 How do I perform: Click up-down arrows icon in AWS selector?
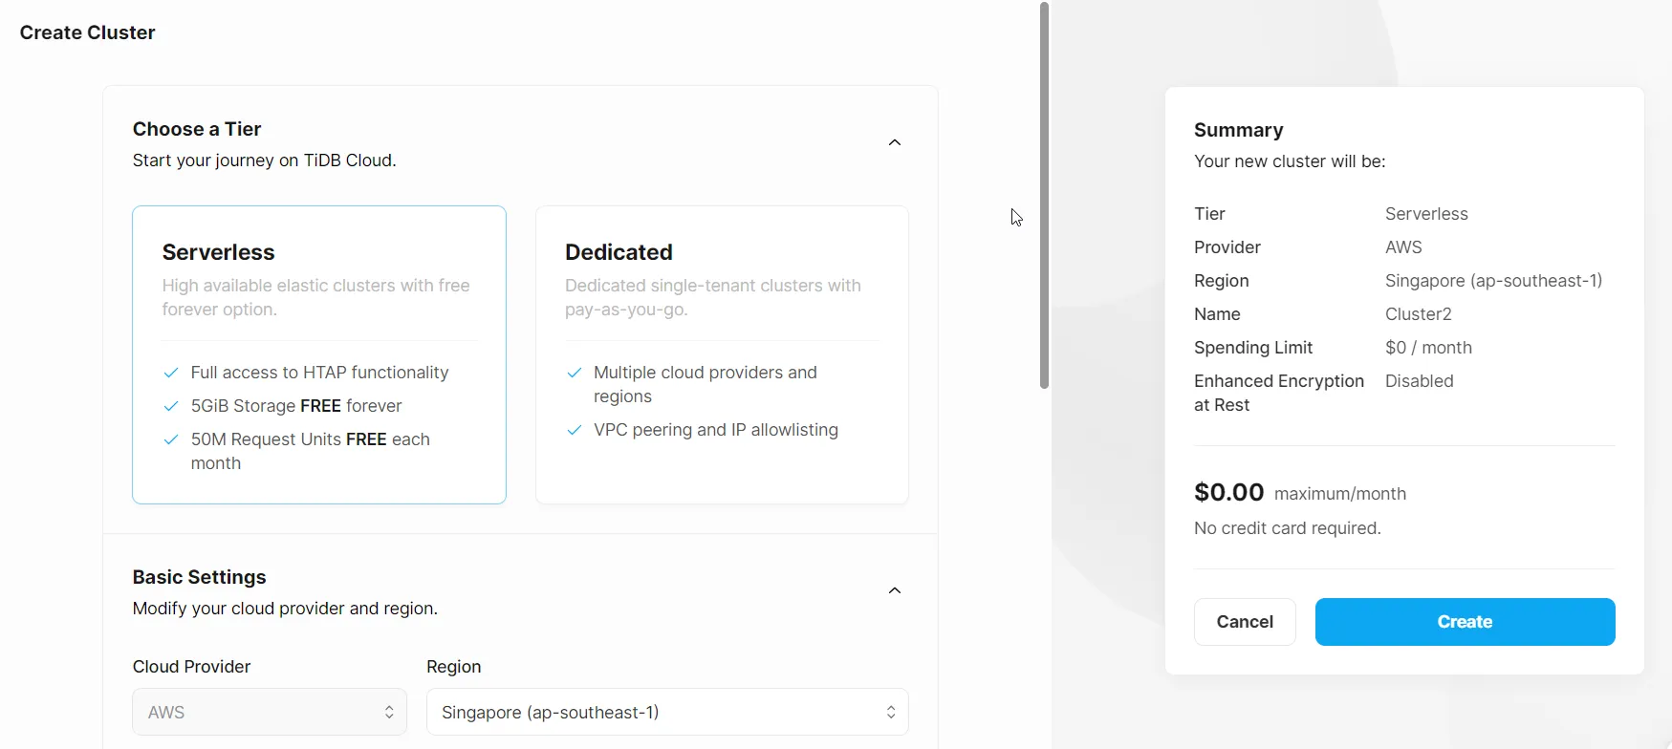click(389, 712)
